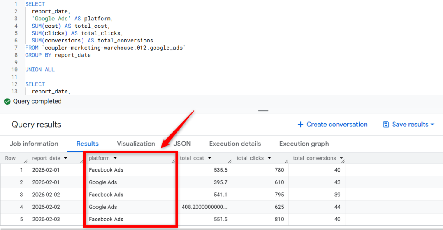Click line number 10 in editor gutter

tap(14, 70)
